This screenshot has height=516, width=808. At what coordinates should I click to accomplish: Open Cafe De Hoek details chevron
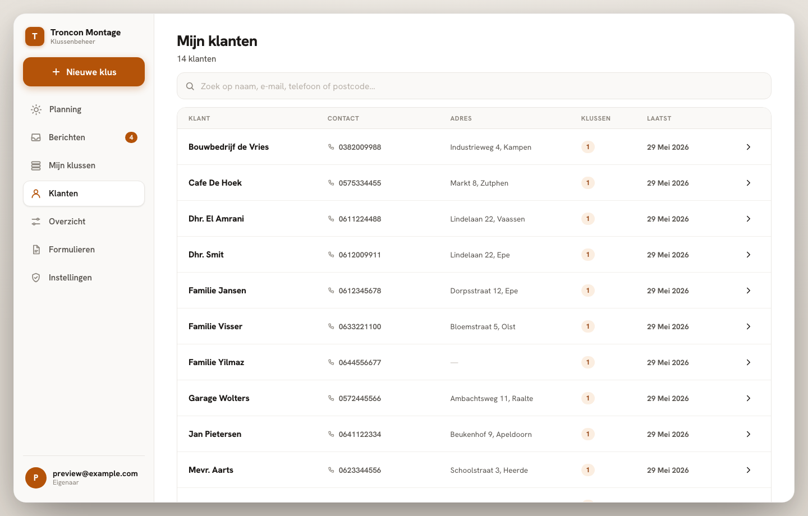(749, 183)
